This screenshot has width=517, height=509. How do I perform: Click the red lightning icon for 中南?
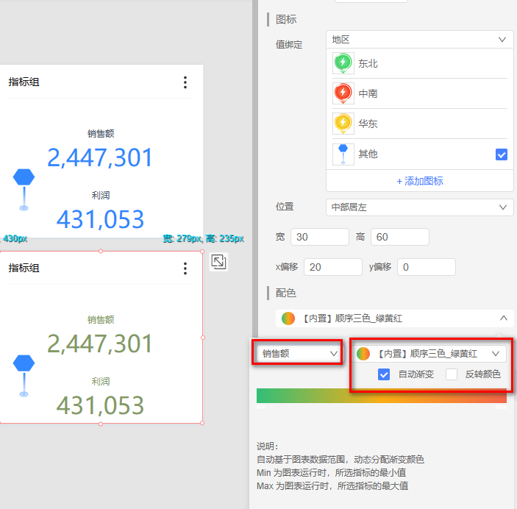click(343, 93)
